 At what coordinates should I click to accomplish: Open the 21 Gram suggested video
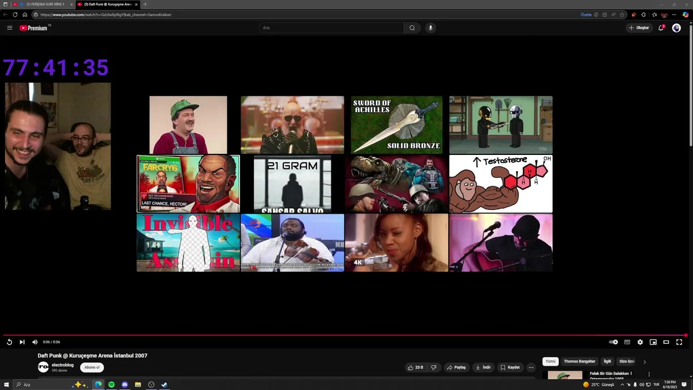point(292,184)
